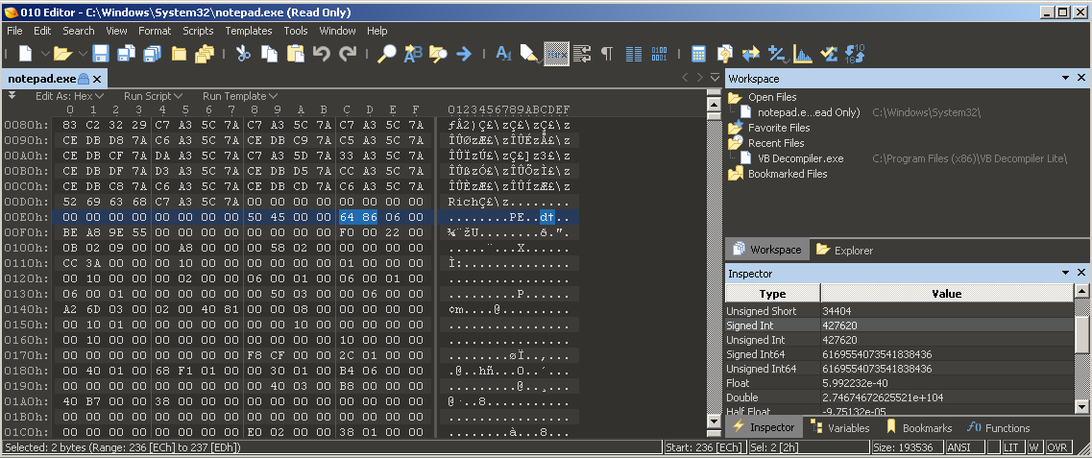Open the Convert tool icon
Image resolution: width=1092 pixels, height=458 pixels.
tap(750, 54)
